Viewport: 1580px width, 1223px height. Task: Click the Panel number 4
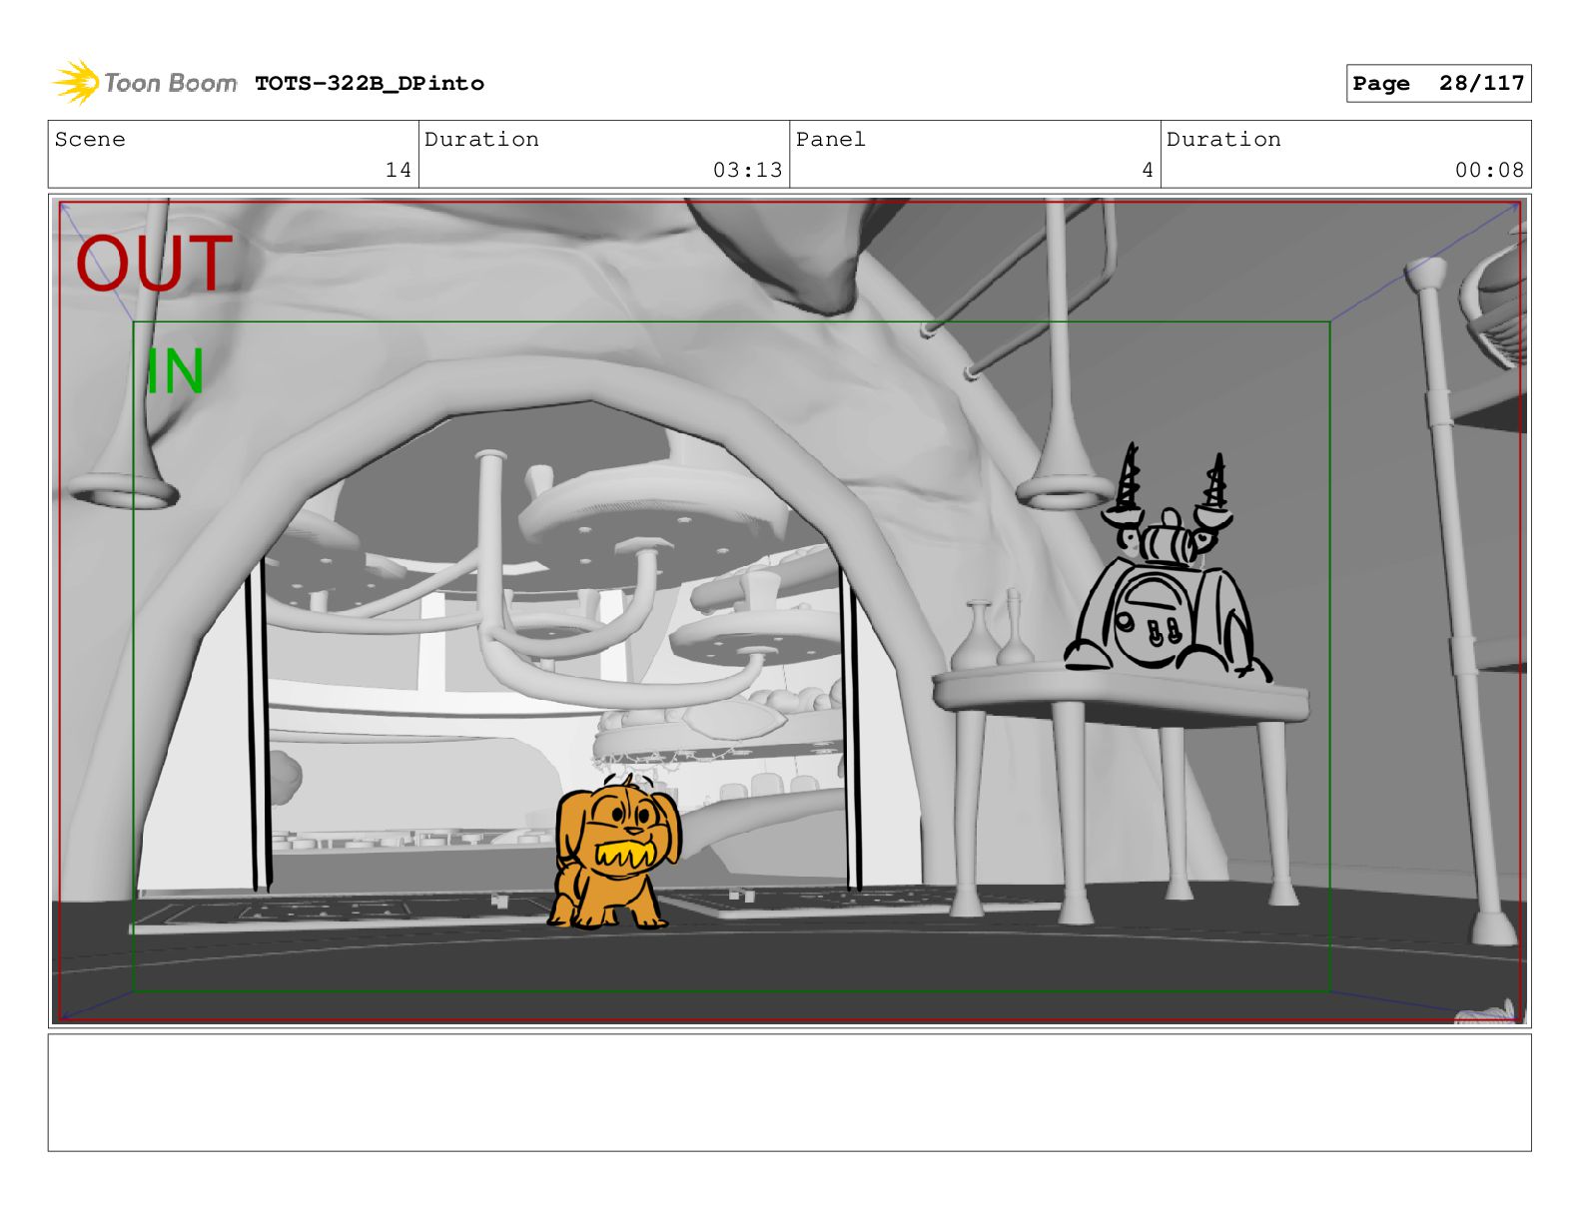pos(1148,170)
